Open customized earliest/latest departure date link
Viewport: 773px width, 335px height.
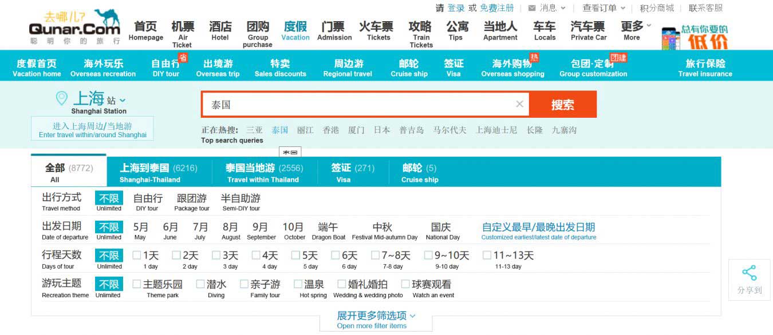tap(538, 230)
